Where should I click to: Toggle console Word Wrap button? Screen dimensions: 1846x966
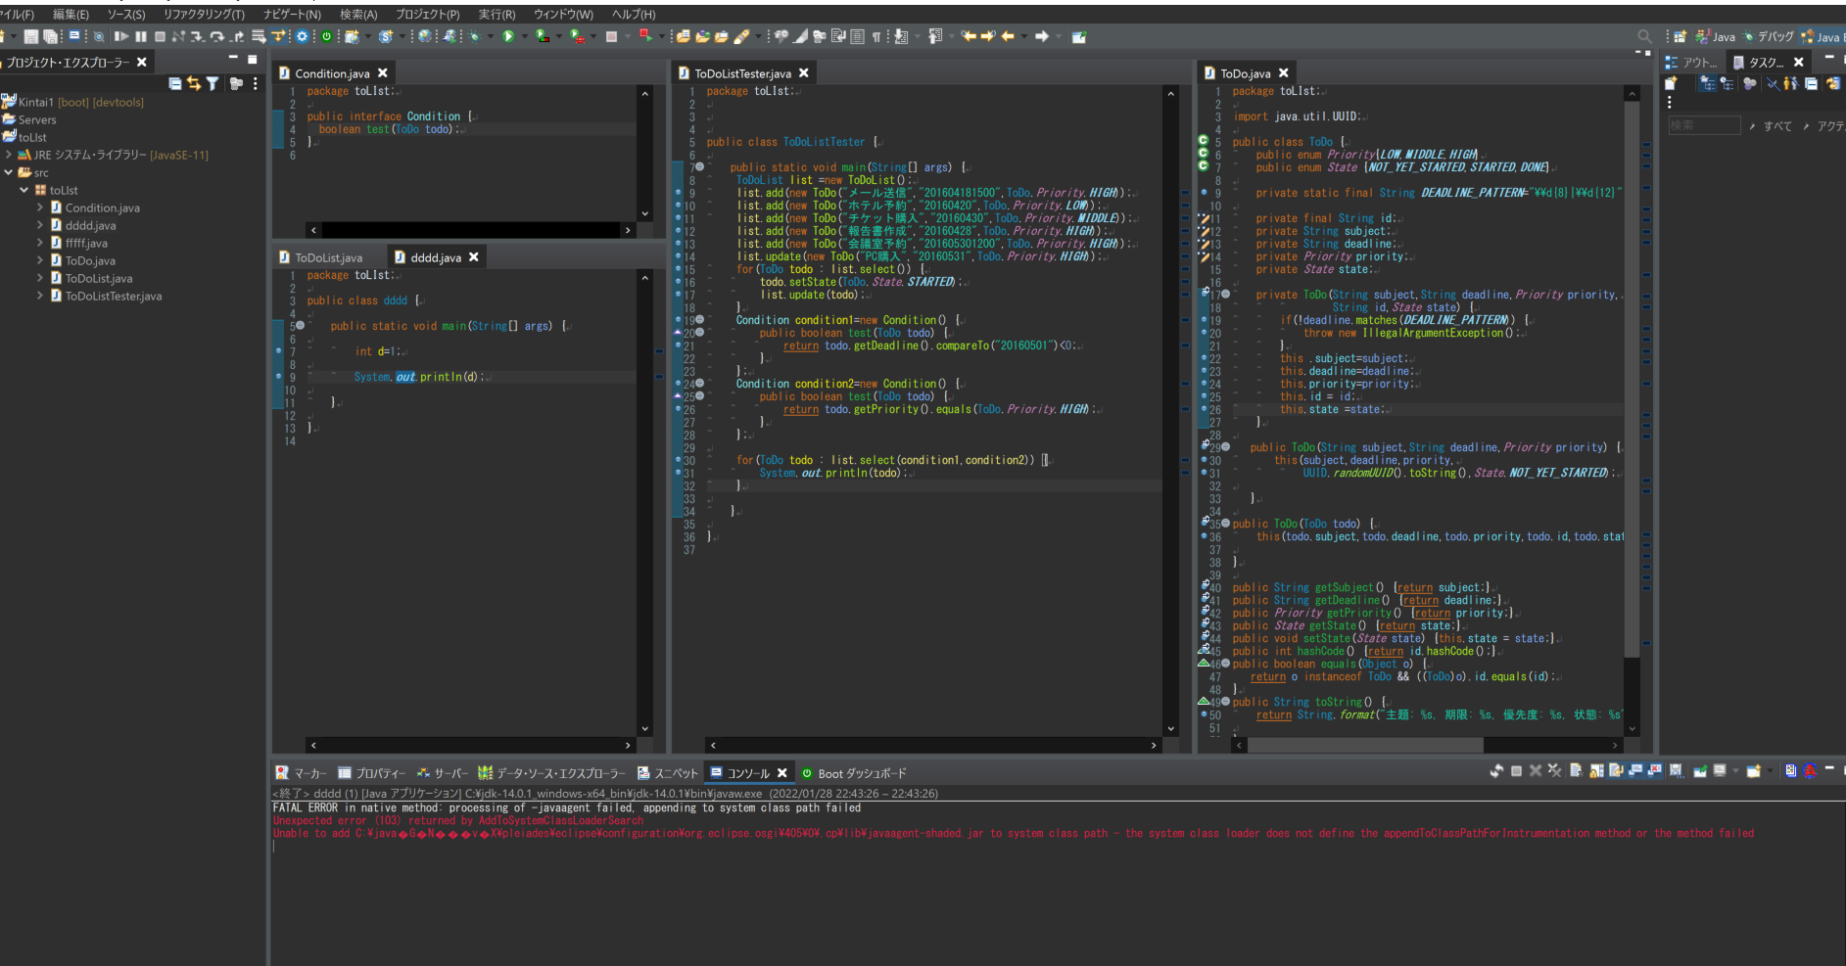(x=1616, y=771)
